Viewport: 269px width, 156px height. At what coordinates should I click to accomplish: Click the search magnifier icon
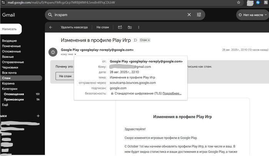50,15
